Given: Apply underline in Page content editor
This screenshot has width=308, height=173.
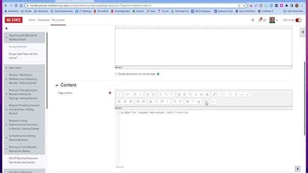Looking at the screenshot, I should [x=231, y=94].
